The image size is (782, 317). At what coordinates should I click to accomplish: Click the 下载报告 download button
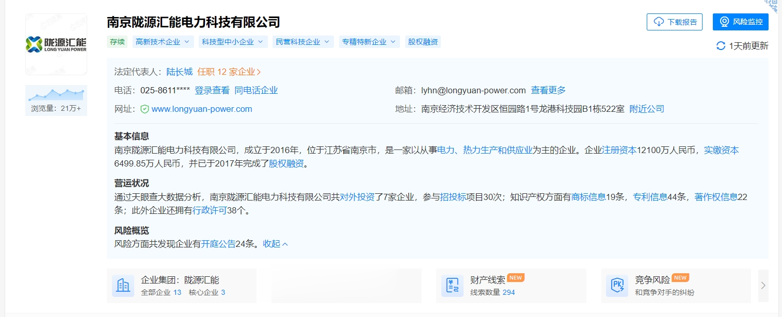(675, 22)
